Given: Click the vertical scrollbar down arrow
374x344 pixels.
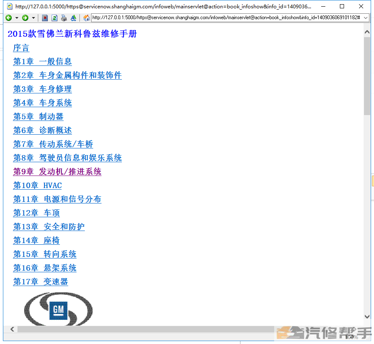Looking at the screenshot, I should 367,316.
